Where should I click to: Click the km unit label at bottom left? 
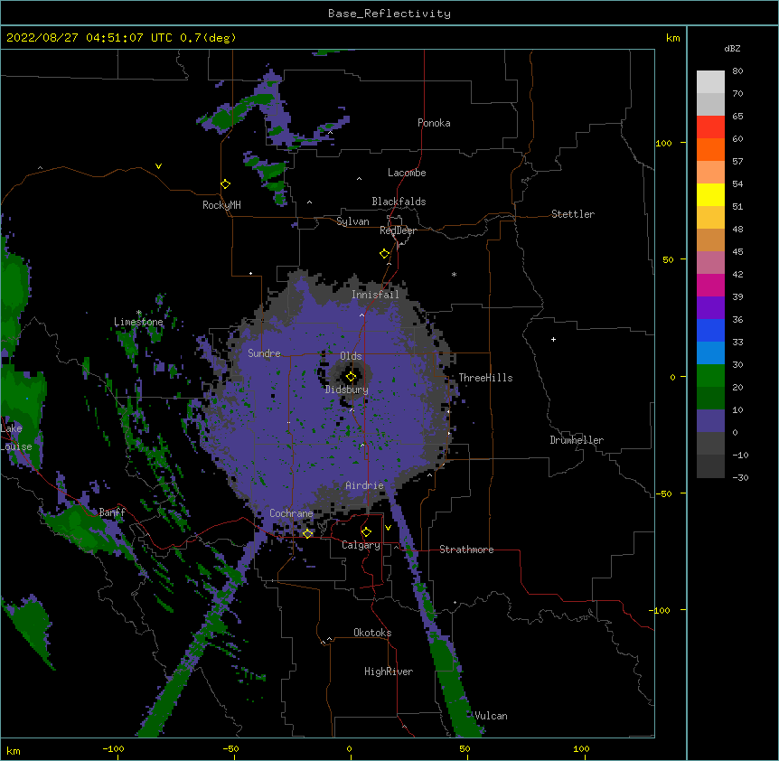[x=14, y=750]
